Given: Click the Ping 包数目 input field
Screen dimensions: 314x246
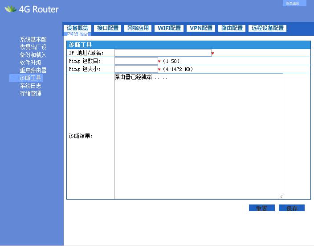Looking at the screenshot, I should pos(136,61).
